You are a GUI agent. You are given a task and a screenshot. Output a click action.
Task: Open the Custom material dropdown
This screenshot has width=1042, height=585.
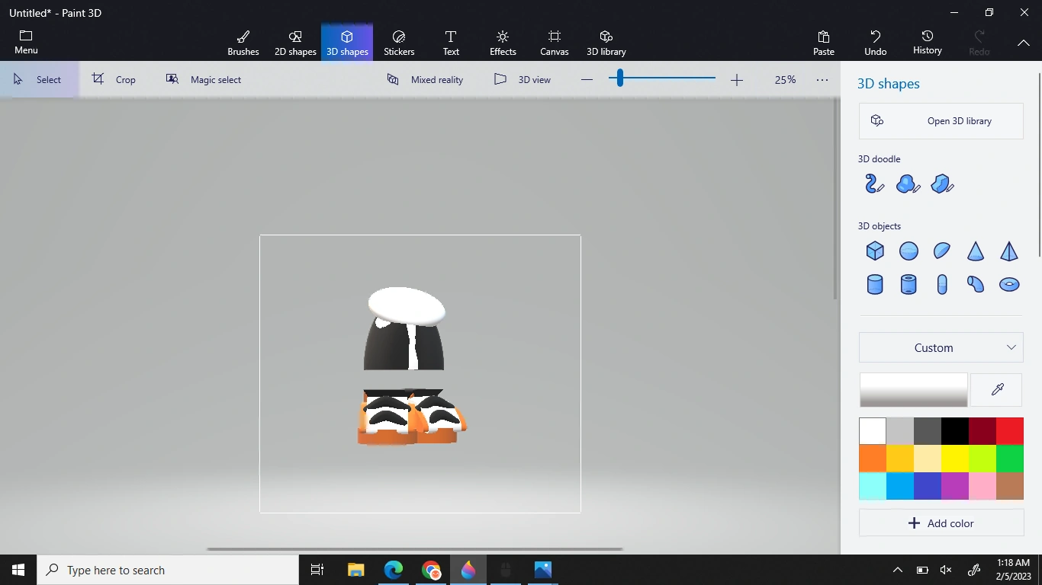[x=941, y=347]
